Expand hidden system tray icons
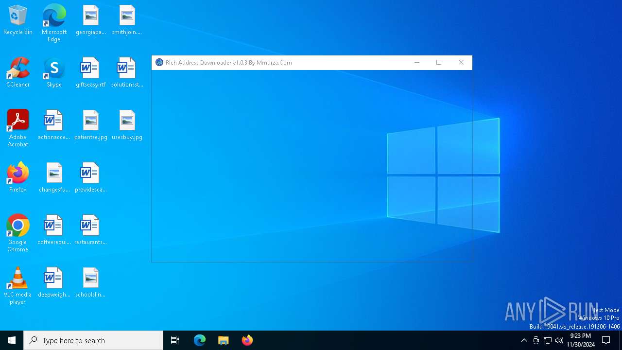Image resolution: width=622 pixels, height=350 pixels. click(x=524, y=340)
